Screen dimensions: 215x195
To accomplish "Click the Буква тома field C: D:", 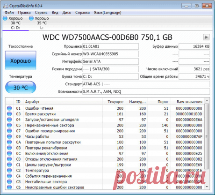I will click(110, 76).
